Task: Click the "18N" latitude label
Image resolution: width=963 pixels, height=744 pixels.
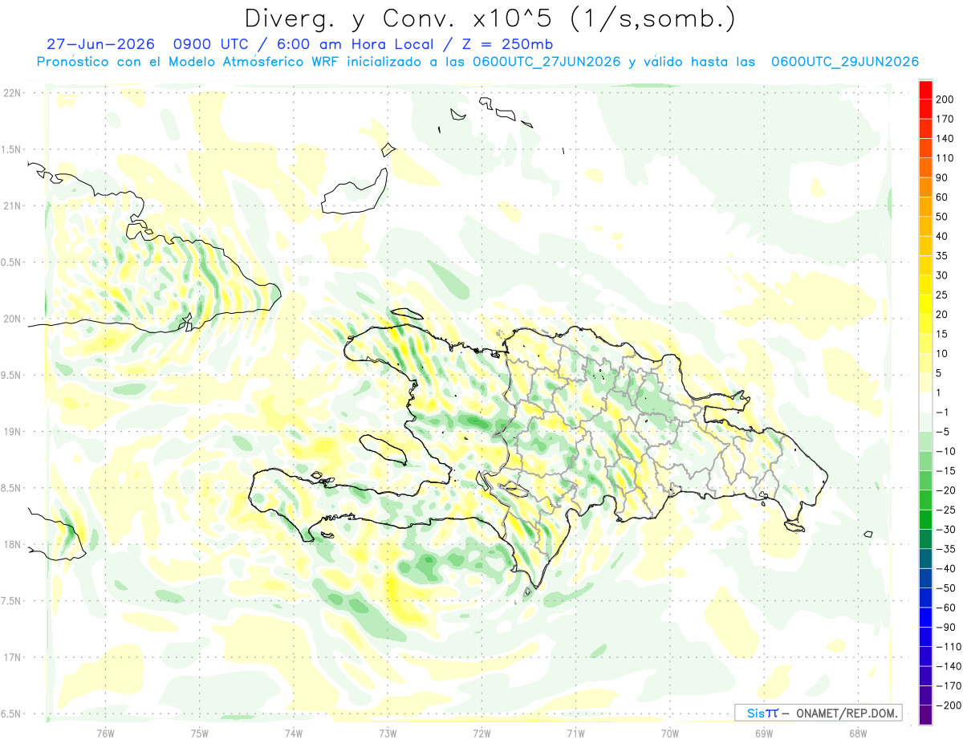Action: coord(13,544)
